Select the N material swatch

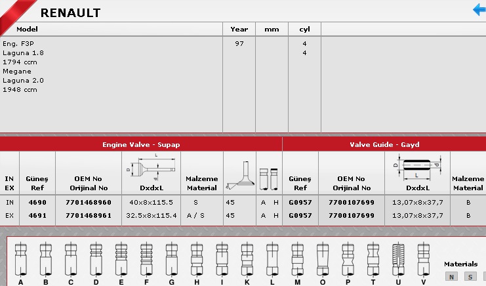[x=451, y=277]
